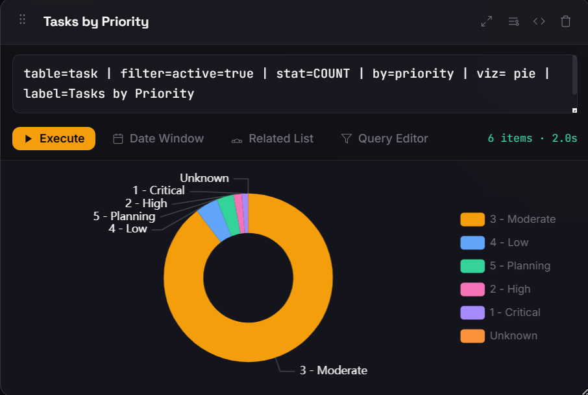Viewport: 588px width, 395px height.
Task: Open the widget list settings icon
Action: pos(513,21)
